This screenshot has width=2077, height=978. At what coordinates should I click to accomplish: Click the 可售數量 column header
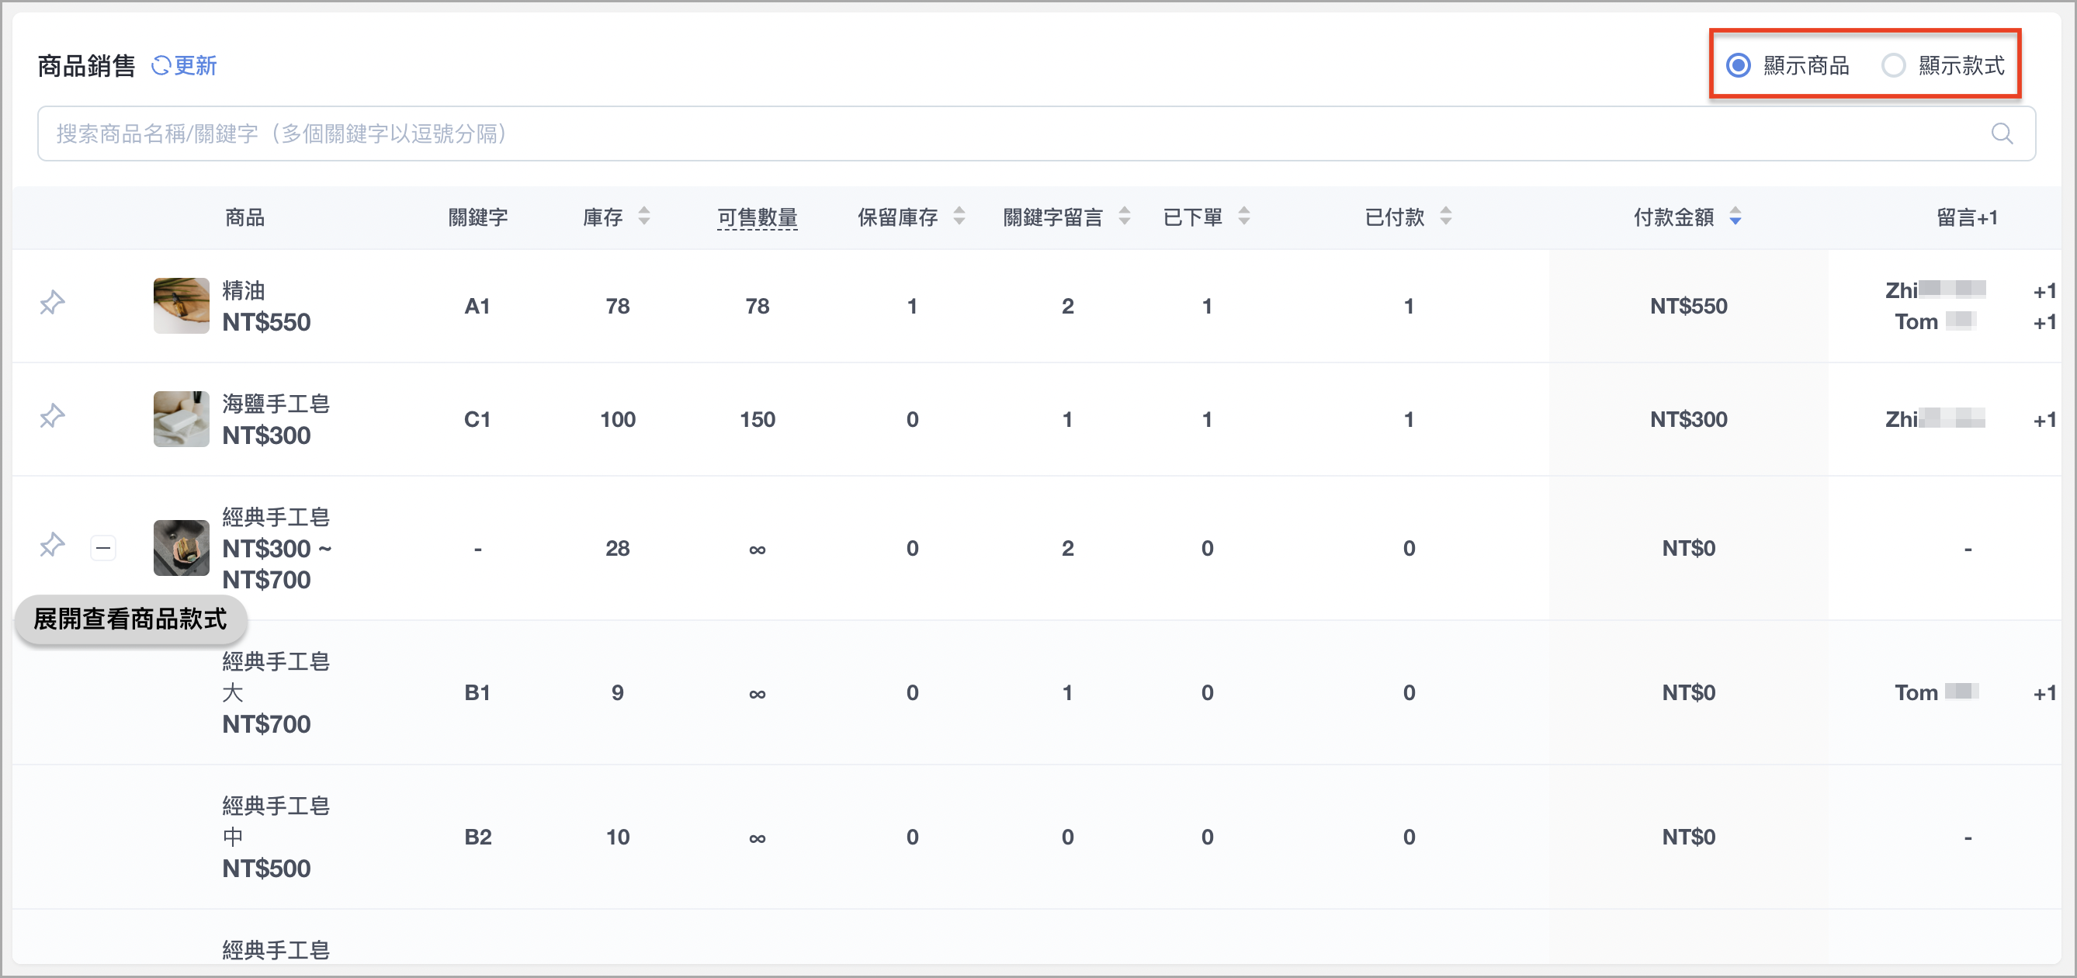757,217
